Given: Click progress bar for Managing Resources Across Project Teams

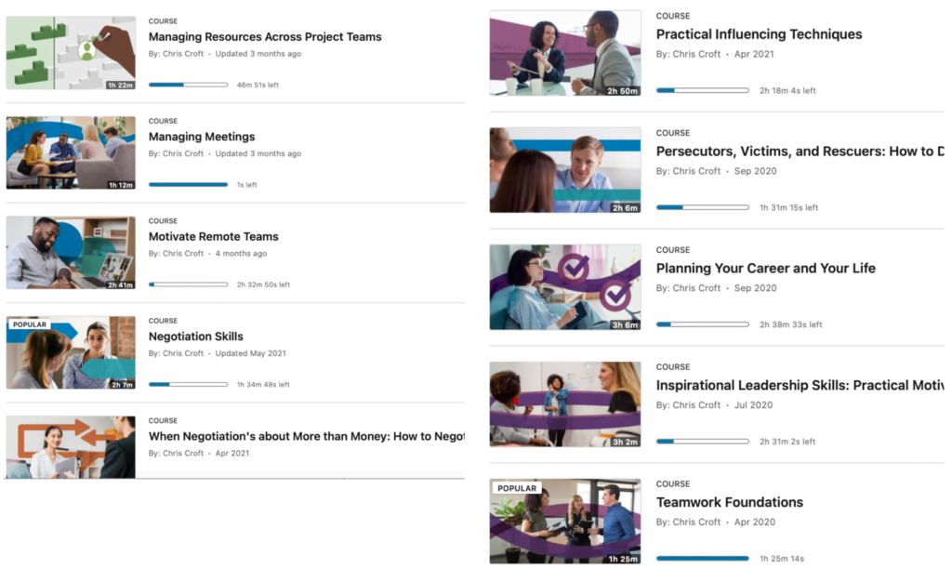Looking at the screenshot, I should pyautogui.click(x=188, y=85).
